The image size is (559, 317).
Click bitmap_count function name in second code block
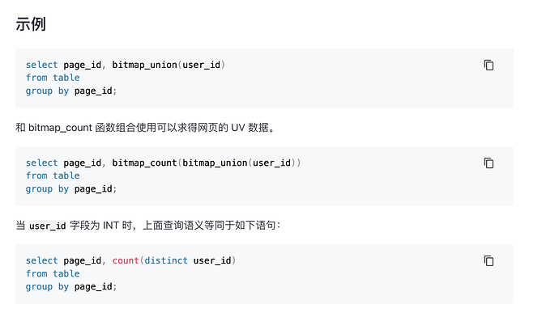point(144,163)
